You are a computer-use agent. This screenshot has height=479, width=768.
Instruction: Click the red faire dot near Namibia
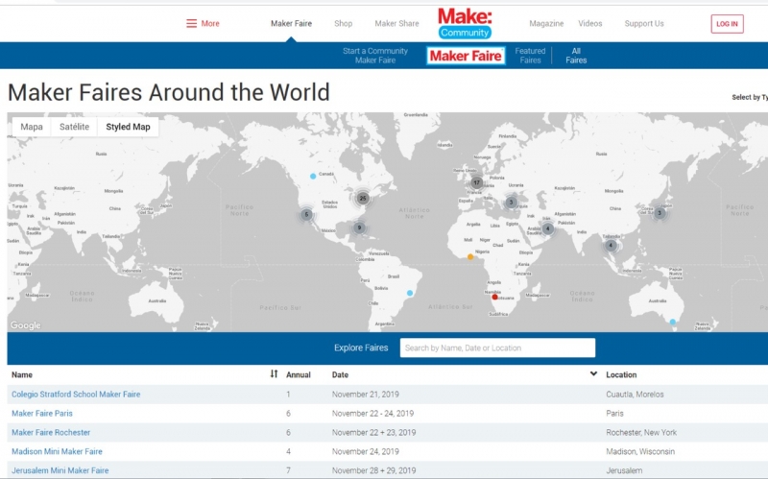tap(494, 297)
